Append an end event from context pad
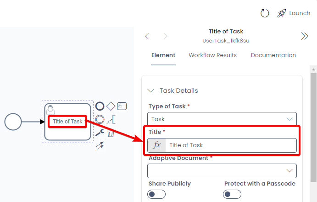This screenshot has width=317, height=202. (x=100, y=106)
